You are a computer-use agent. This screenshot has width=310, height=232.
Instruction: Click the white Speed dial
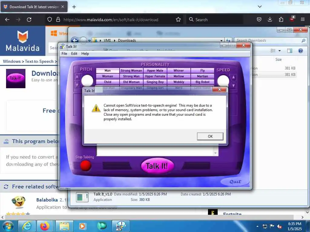223,81
